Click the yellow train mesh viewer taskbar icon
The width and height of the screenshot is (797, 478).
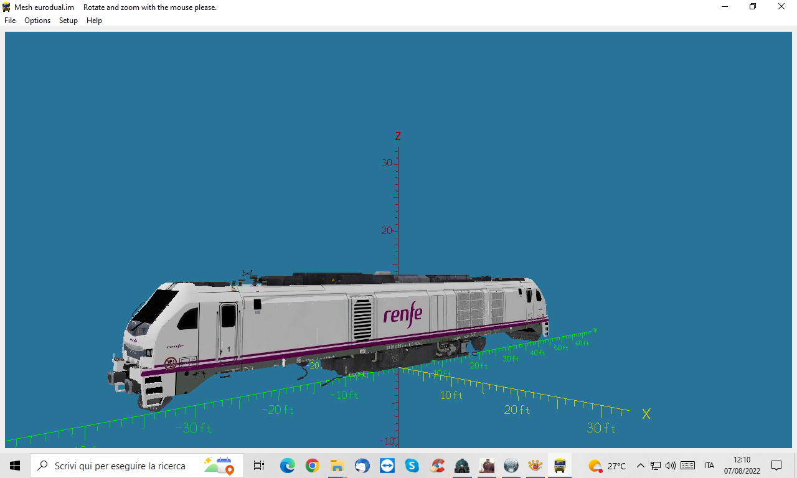click(x=560, y=466)
